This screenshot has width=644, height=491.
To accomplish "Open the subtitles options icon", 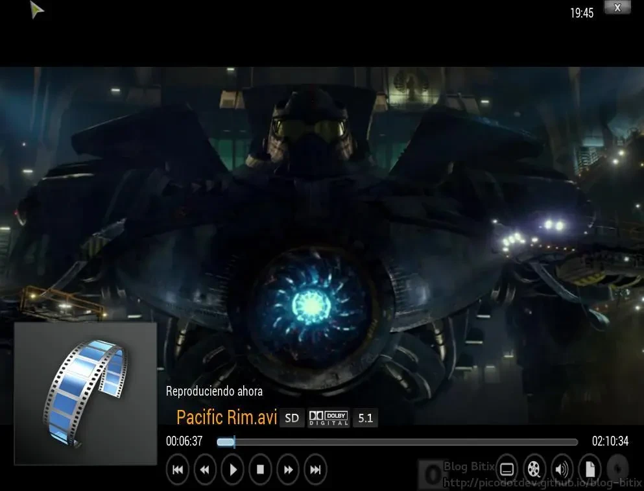I will point(507,469).
